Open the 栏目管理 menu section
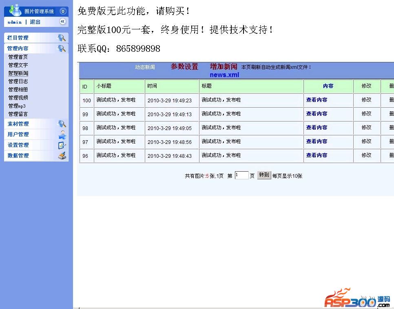The width and height of the screenshot is (394, 309). [18, 38]
